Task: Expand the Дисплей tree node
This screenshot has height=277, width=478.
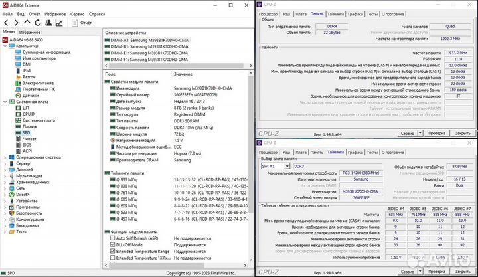Action: click(5, 169)
